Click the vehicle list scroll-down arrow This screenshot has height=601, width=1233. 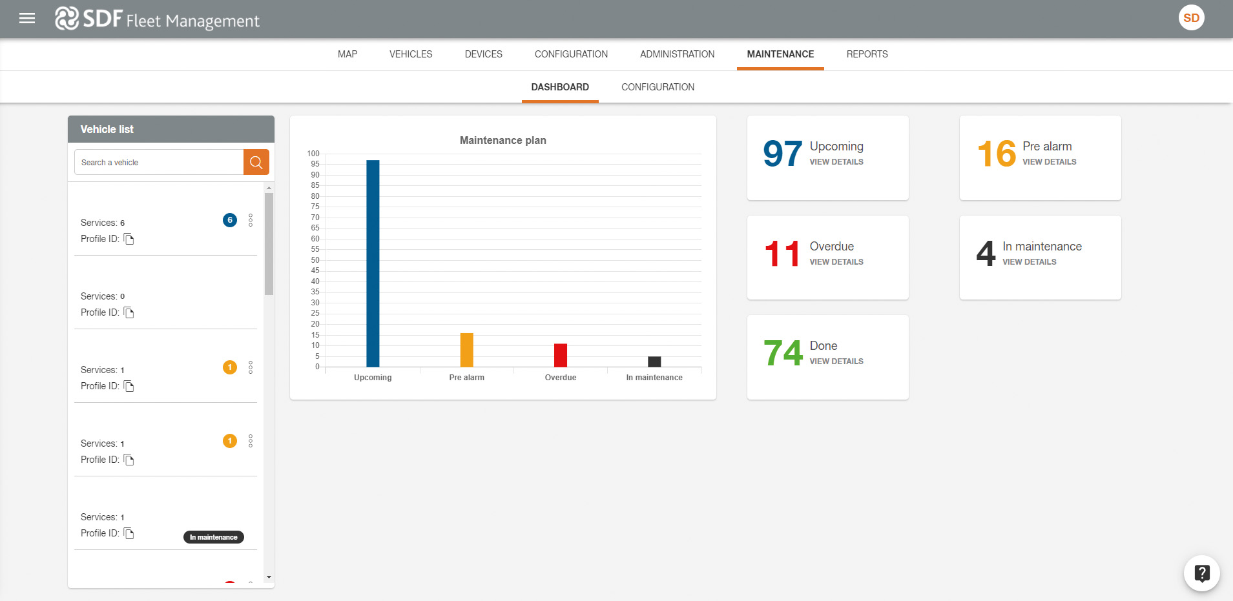tap(269, 577)
